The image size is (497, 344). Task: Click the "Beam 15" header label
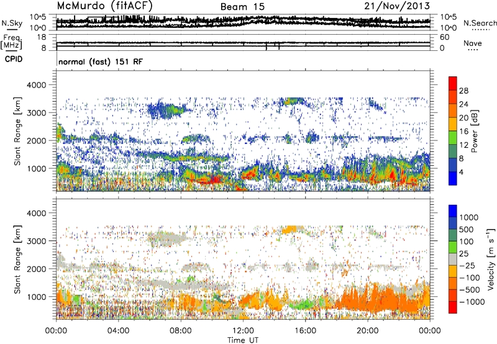242,7
